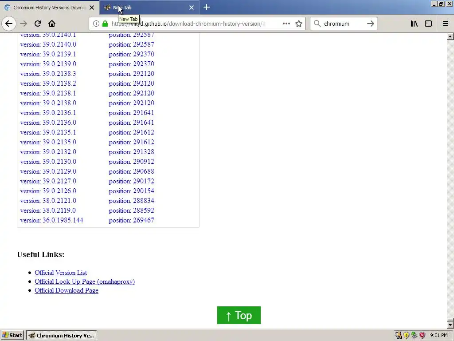The height and width of the screenshot is (341, 454).
Task: Switch to Chromium History Versions Download tab
Action: [x=50, y=8]
